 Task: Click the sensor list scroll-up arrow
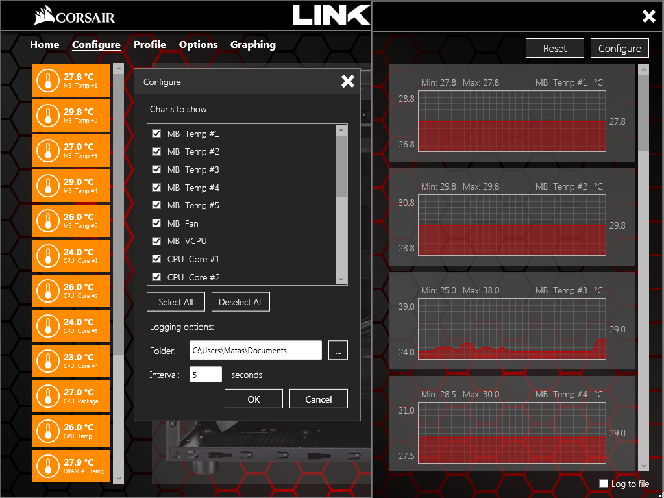click(119, 69)
